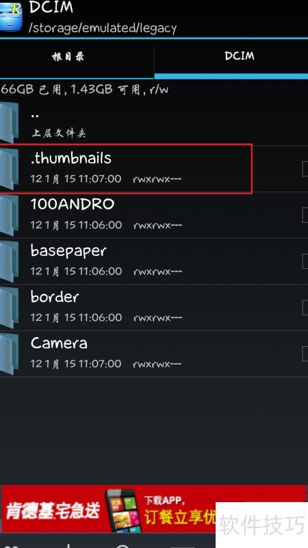
Task: Check the 100ANDRO folder checkbox
Action: [x=305, y=216]
